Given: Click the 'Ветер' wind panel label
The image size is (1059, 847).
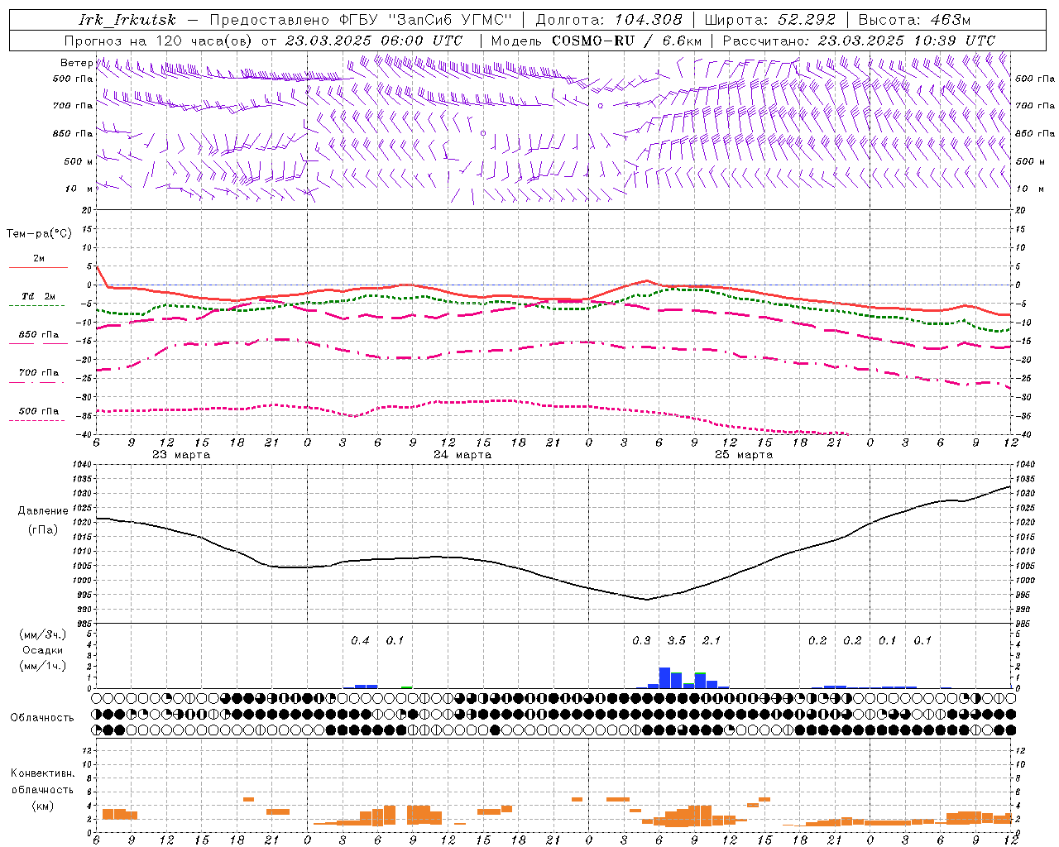Looking at the screenshot, I should (76, 63).
